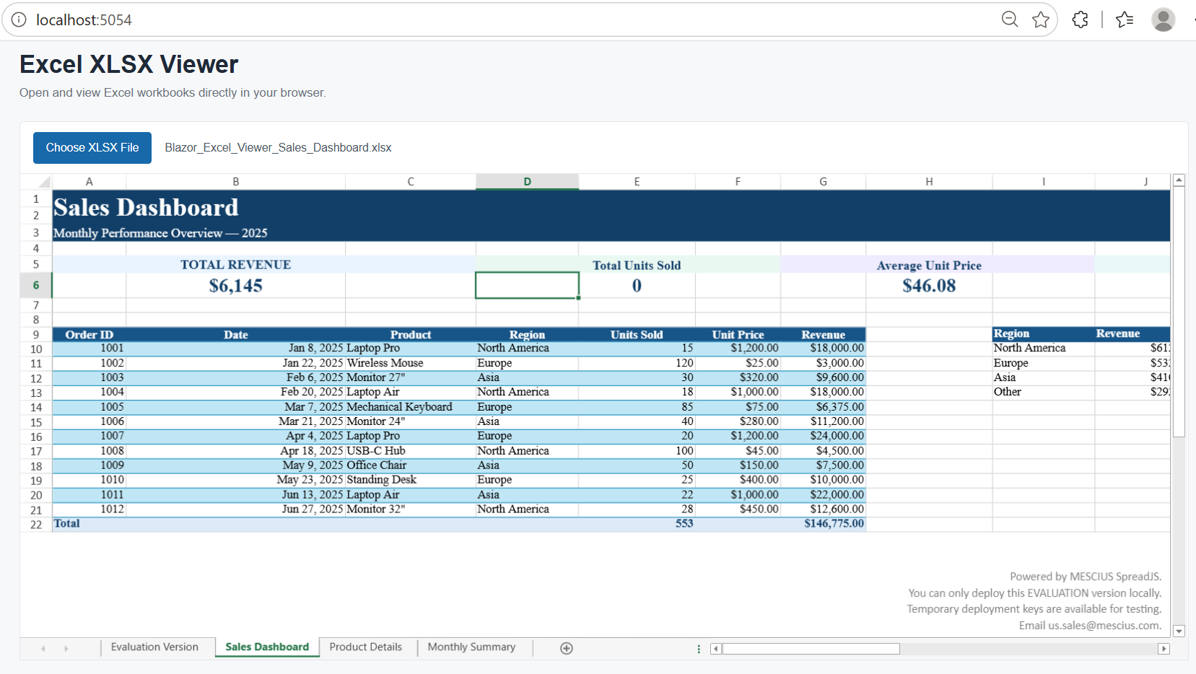Click the select-all corner triangle of grid
The width and height of the screenshot is (1196, 674).
[x=36, y=181]
